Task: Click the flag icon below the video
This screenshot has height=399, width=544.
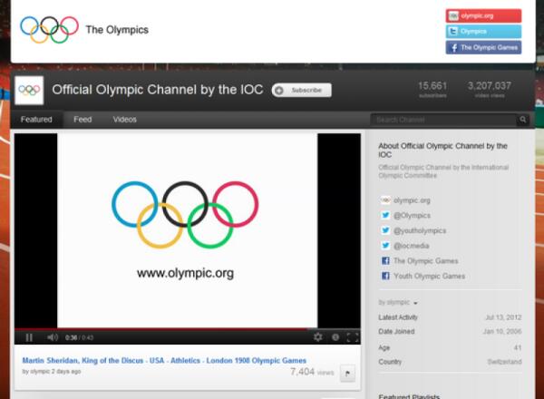Action: pos(347,374)
